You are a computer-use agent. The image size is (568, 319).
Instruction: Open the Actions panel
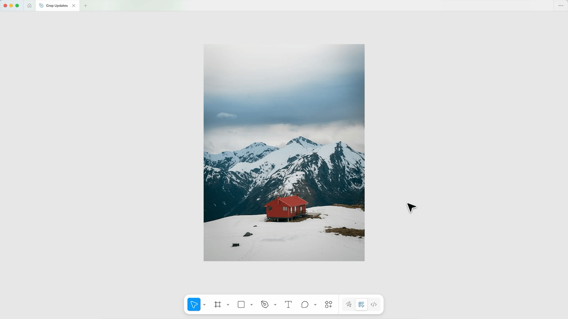click(x=328, y=304)
